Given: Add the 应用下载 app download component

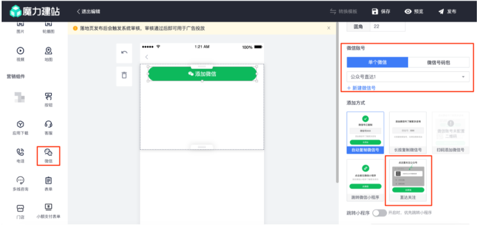Looking at the screenshot, I should 20,126.
